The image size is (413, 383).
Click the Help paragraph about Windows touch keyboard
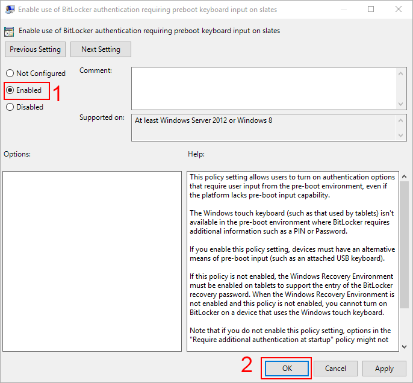[291, 222]
